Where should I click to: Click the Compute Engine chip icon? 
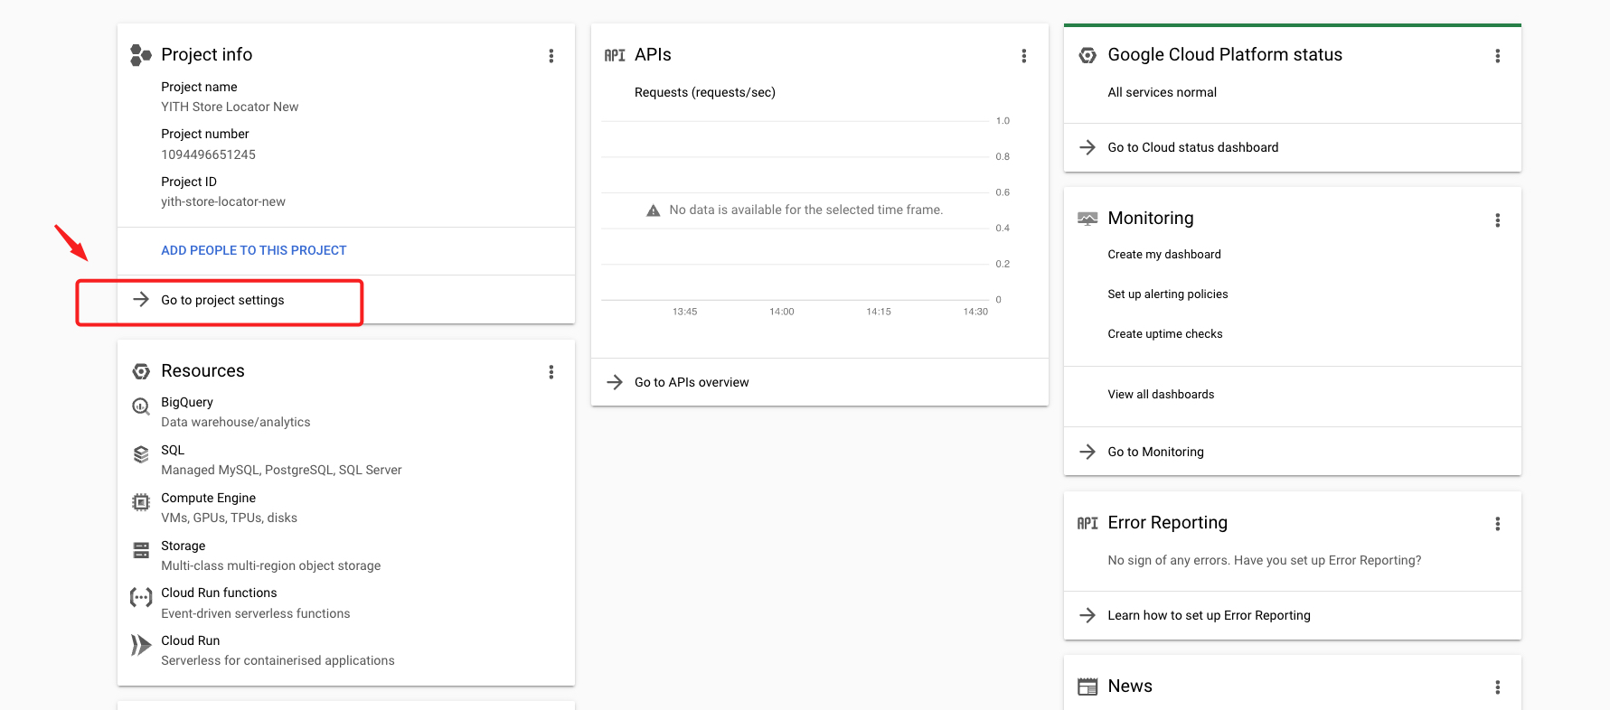tap(141, 502)
